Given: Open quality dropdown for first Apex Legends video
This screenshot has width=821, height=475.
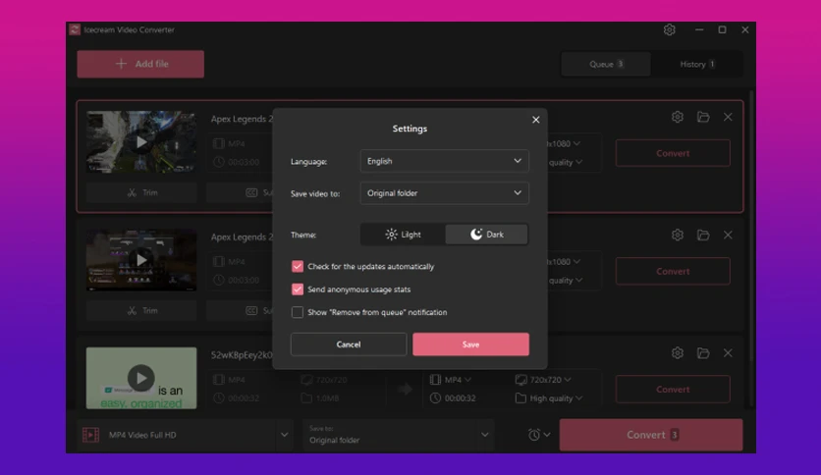Looking at the screenshot, I should pos(566,162).
